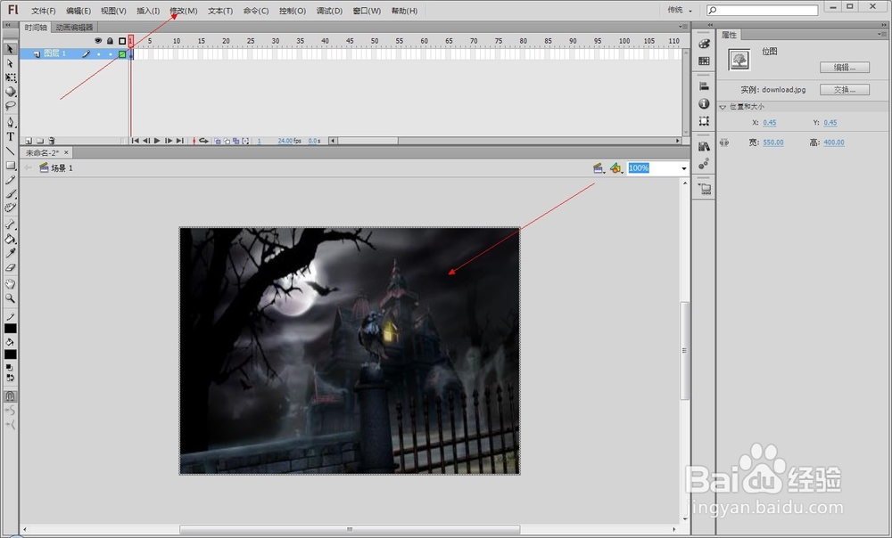Open the Library panel books icon
892x538 pixels.
704,147
